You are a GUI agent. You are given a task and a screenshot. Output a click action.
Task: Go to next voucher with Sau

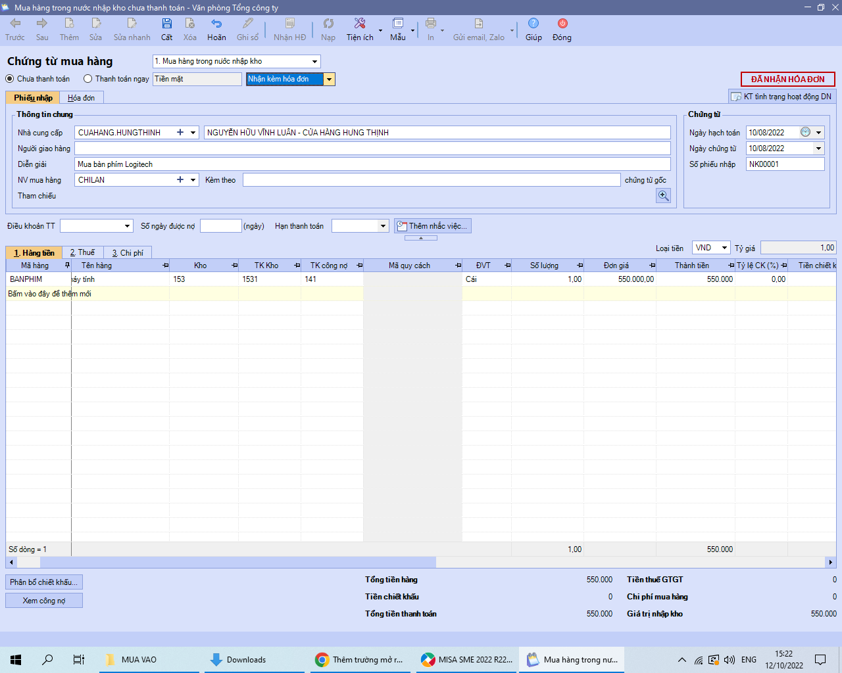pos(42,30)
